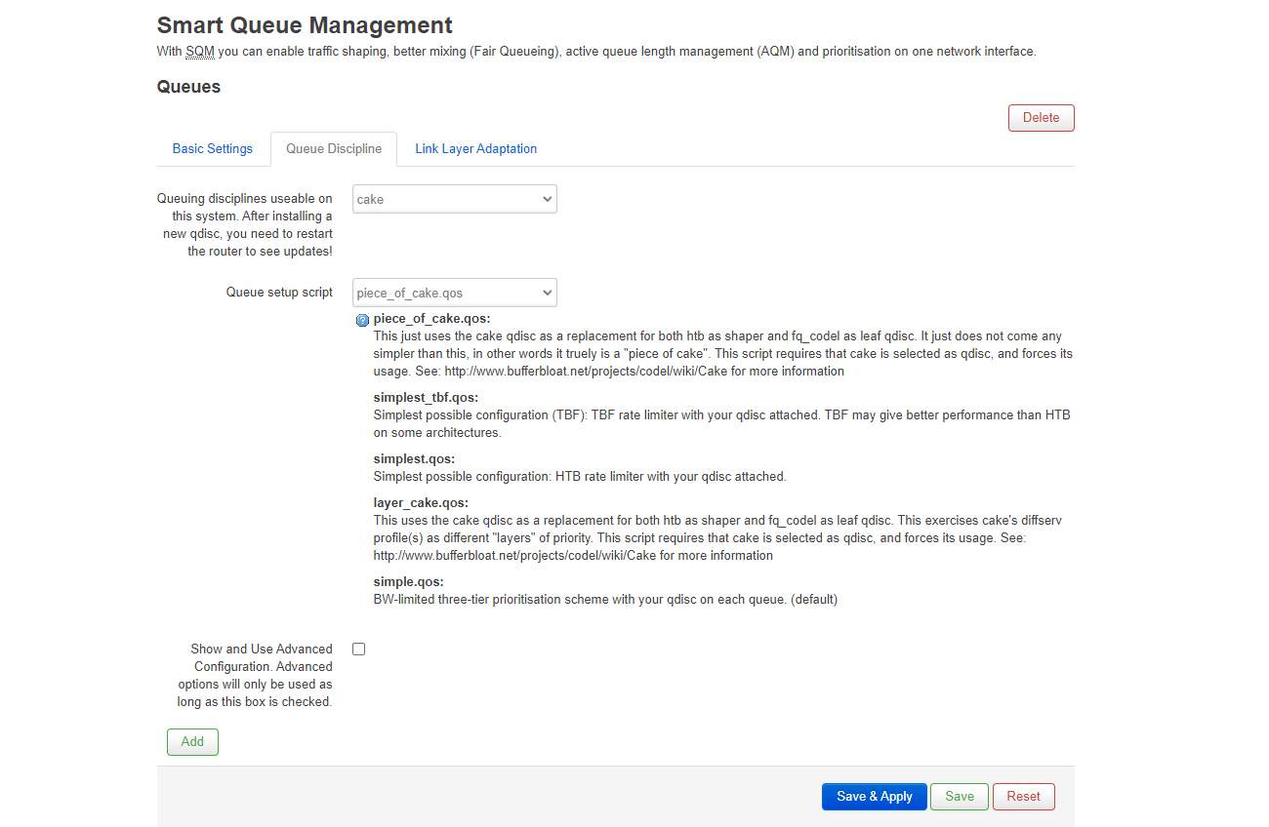The width and height of the screenshot is (1269, 827).
Task: Click the blue help icon beside piece_of_cake.qos
Action: coord(362,320)
